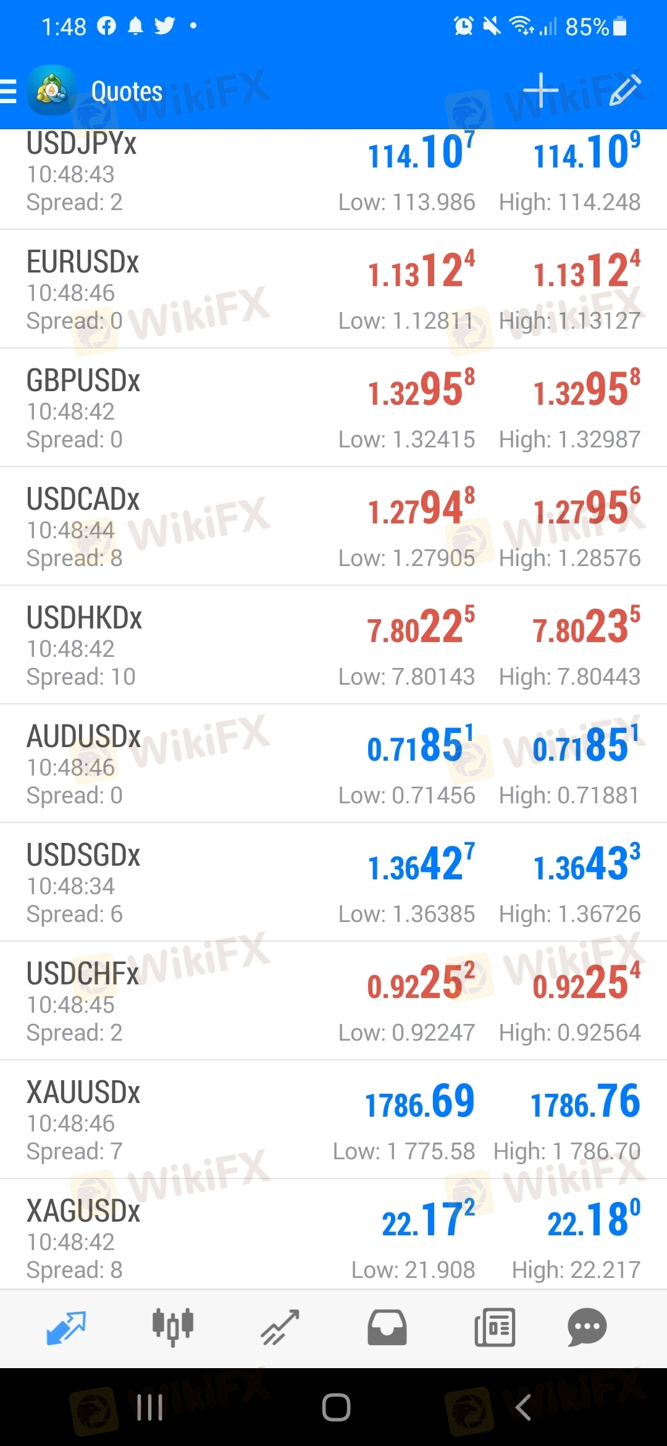Open the hamburger side menu

coord(9,91)
